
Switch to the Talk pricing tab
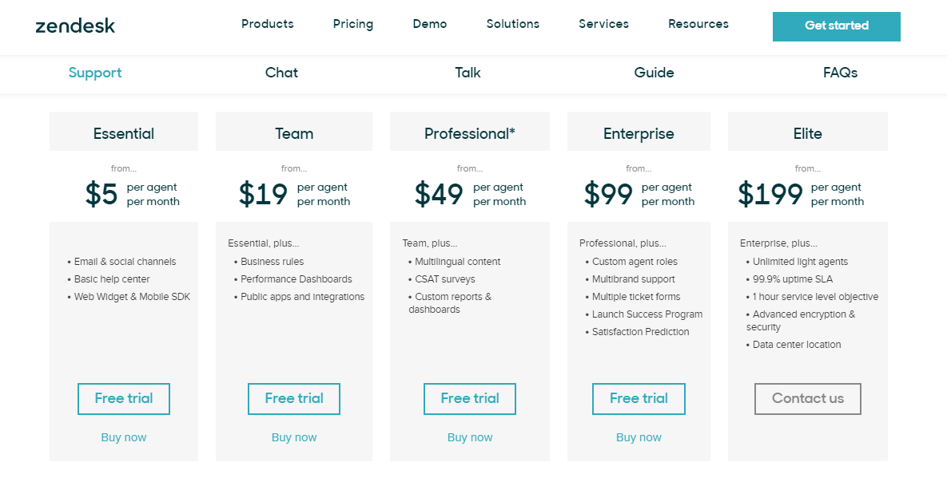click(468, 73)
